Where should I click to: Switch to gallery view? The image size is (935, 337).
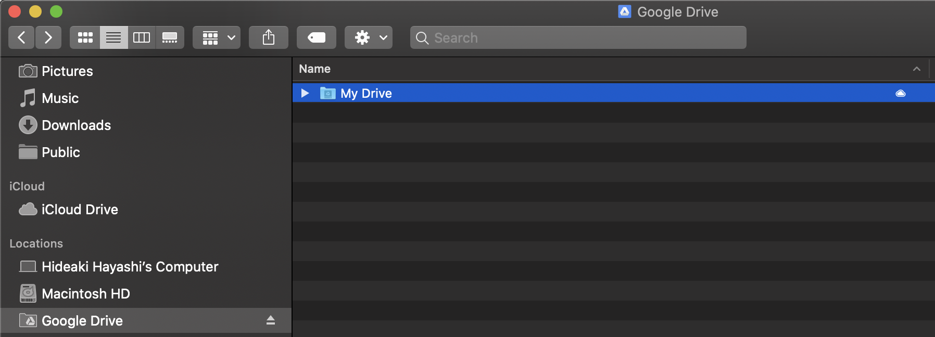tap(170, 37)
